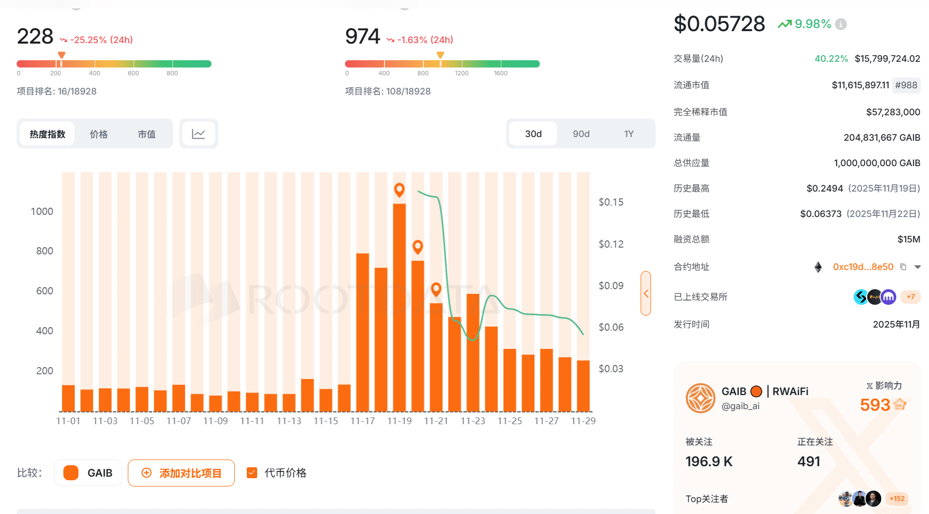Uncheck the 代币价格 checkbox
This screenshot has height=514, width=929.
pyautogui.click(x=252, y=472)
